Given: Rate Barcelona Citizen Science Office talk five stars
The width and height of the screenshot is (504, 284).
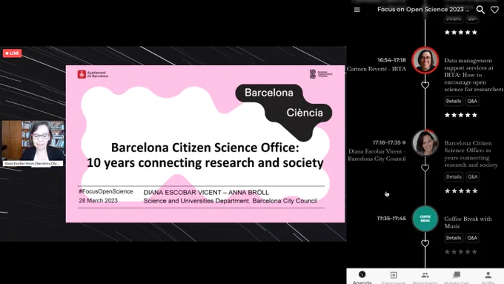Looking at the screenshot, I should 474,191.
